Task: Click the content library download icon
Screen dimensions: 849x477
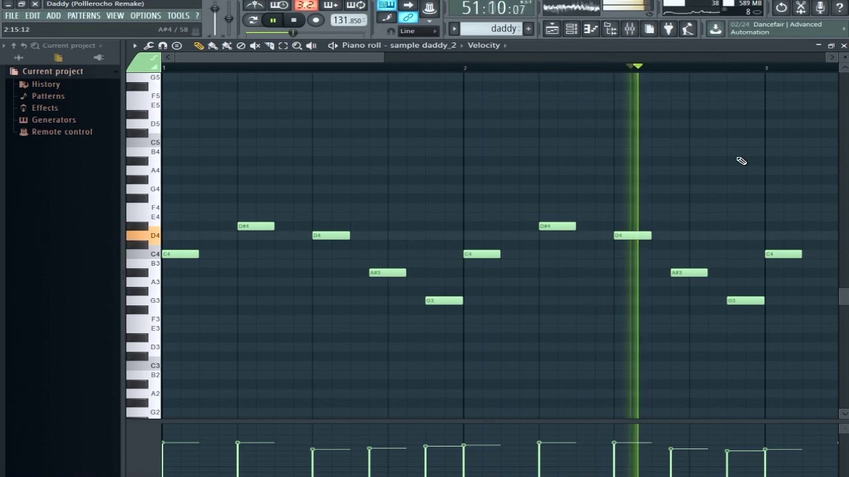Action: point(715,29)
